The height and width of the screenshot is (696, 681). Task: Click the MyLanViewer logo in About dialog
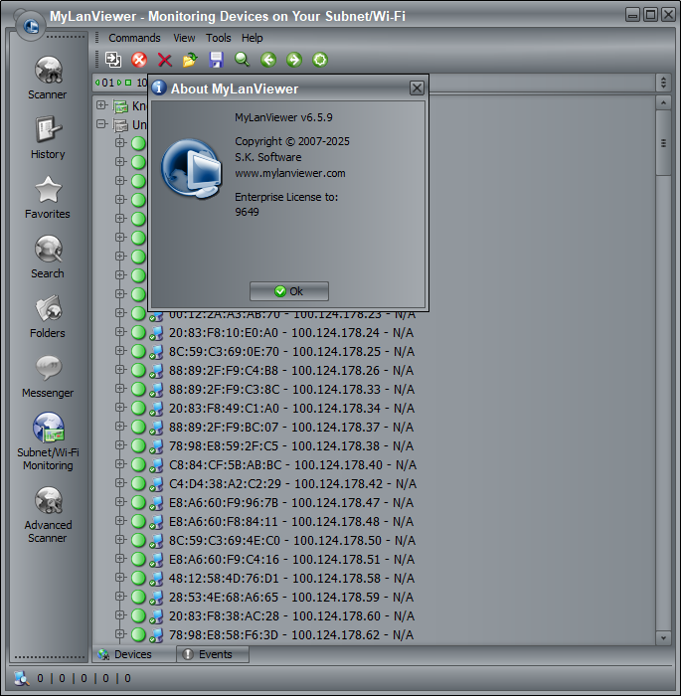191,168
